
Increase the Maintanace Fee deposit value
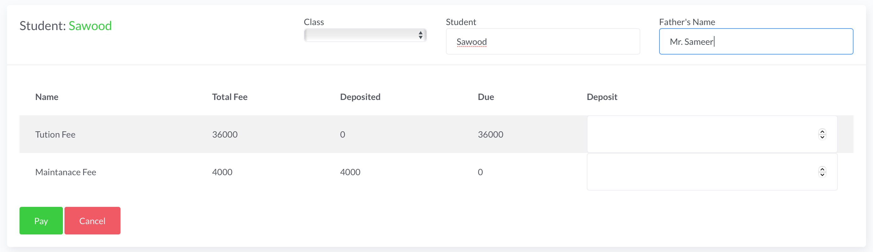pyautogui.click(x=822, y=169)
